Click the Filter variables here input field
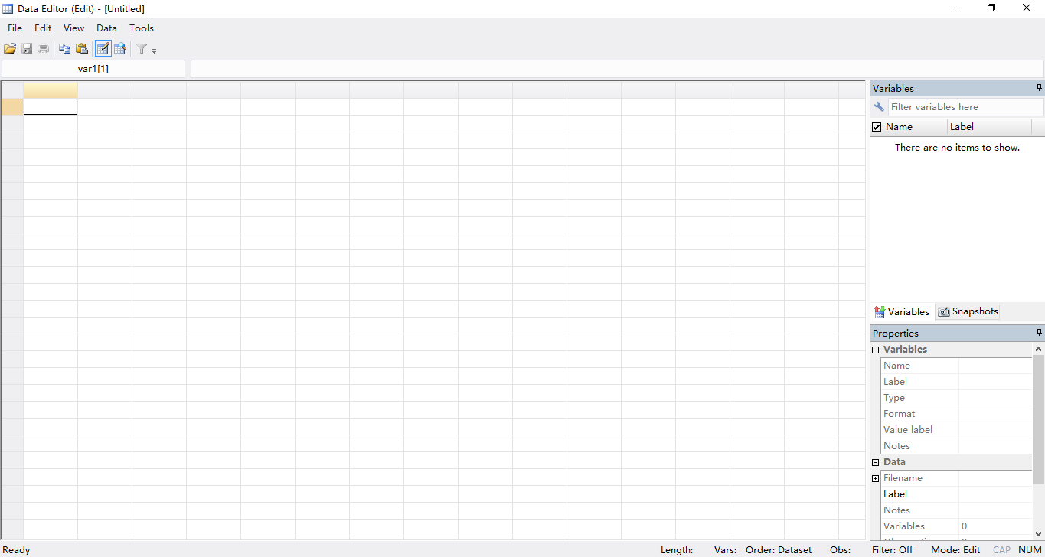Image resolution: width=1045 pixels, height=557 pixels. 965,107
